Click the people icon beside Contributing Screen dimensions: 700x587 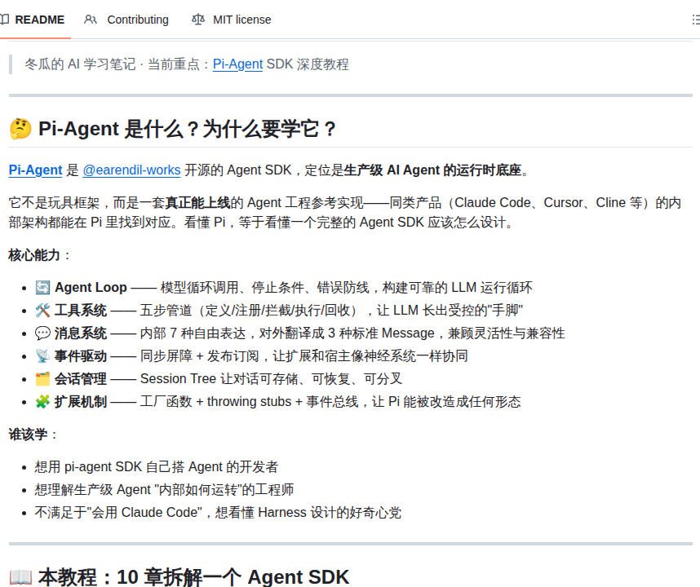point(91,20)
